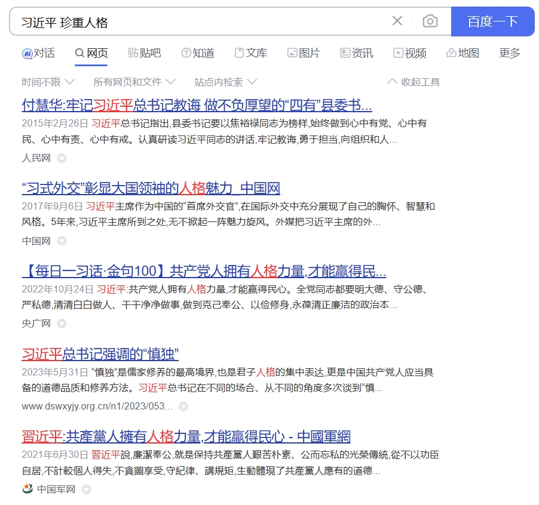Click the 更多 tab for more categories
Image resolution: width=539 pixels, height=505 pixels.
click(x=510, y=53)
